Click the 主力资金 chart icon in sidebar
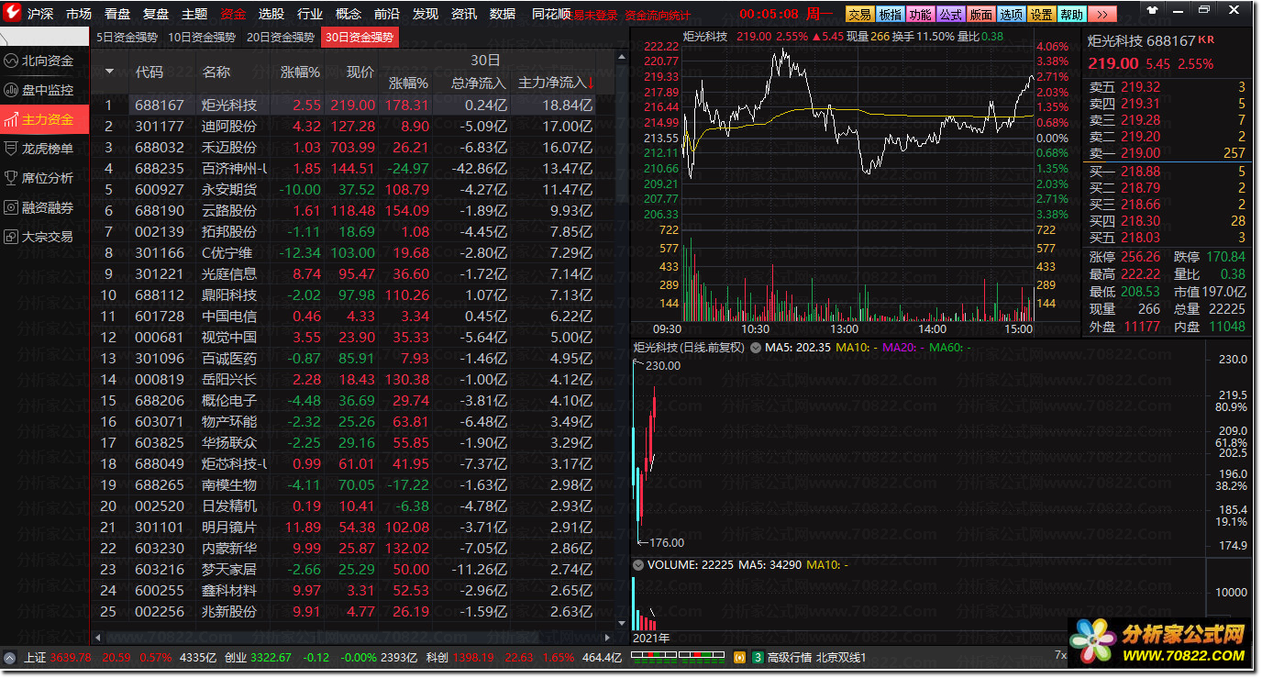The width and height of the screenshot is (1262, 678). (12, 119)
